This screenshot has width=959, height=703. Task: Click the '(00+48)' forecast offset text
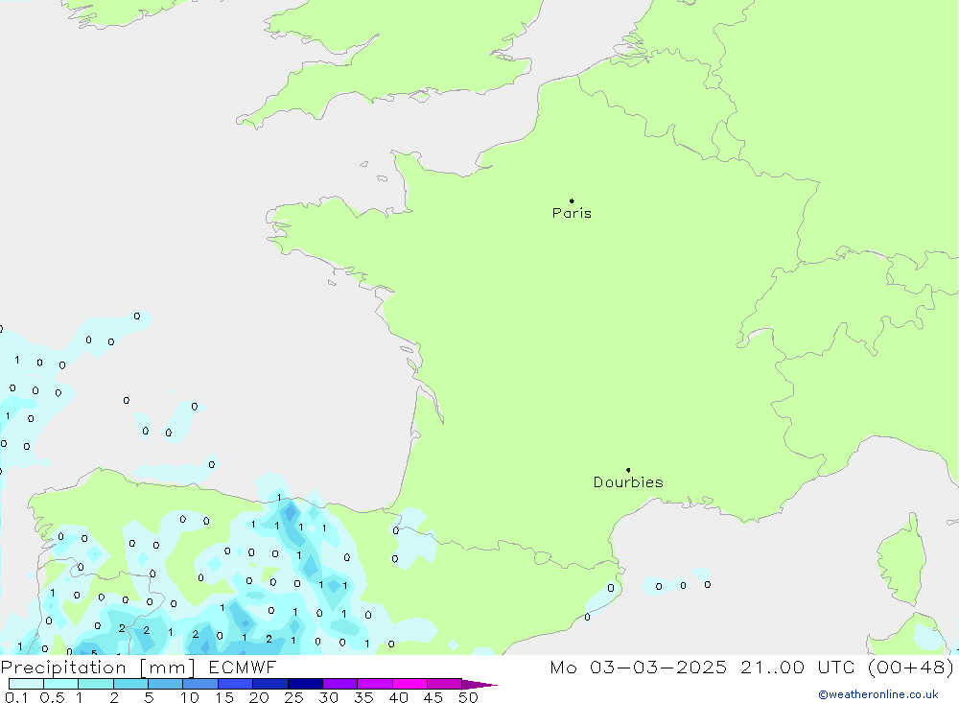point(911,668)
